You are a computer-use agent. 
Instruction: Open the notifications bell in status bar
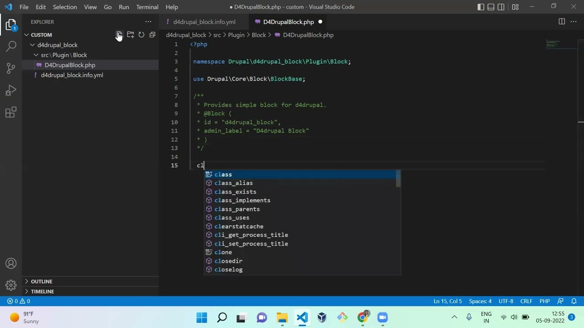(574, 301)
